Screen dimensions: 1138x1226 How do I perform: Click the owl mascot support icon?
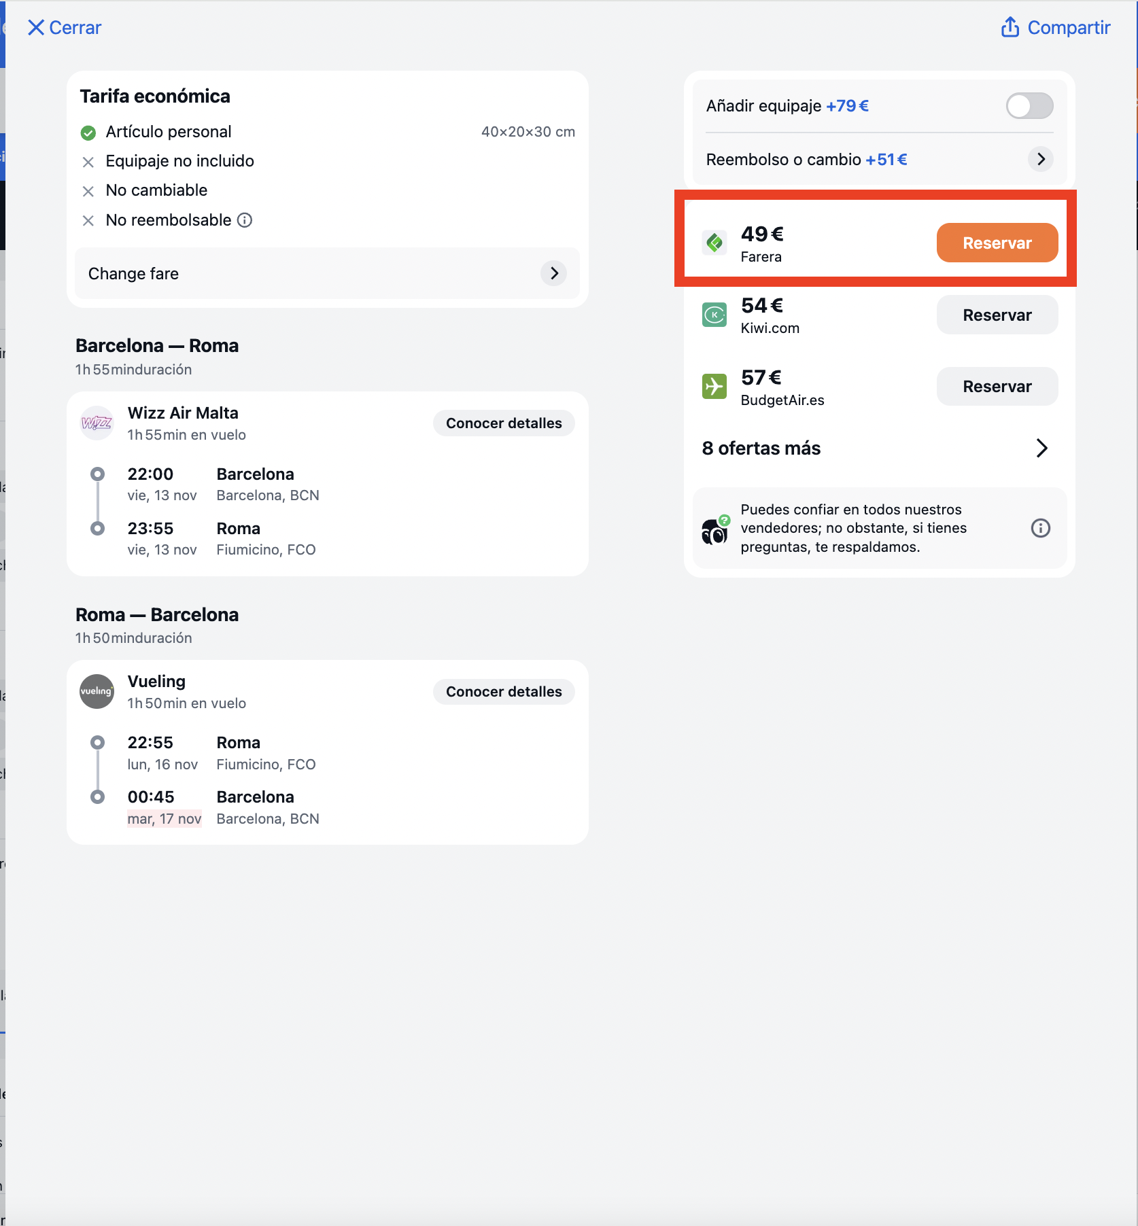point(715,530)
